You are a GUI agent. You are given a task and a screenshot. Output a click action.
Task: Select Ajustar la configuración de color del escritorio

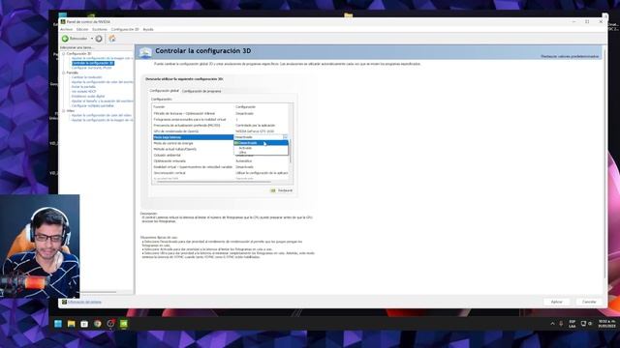coord(102,82)
